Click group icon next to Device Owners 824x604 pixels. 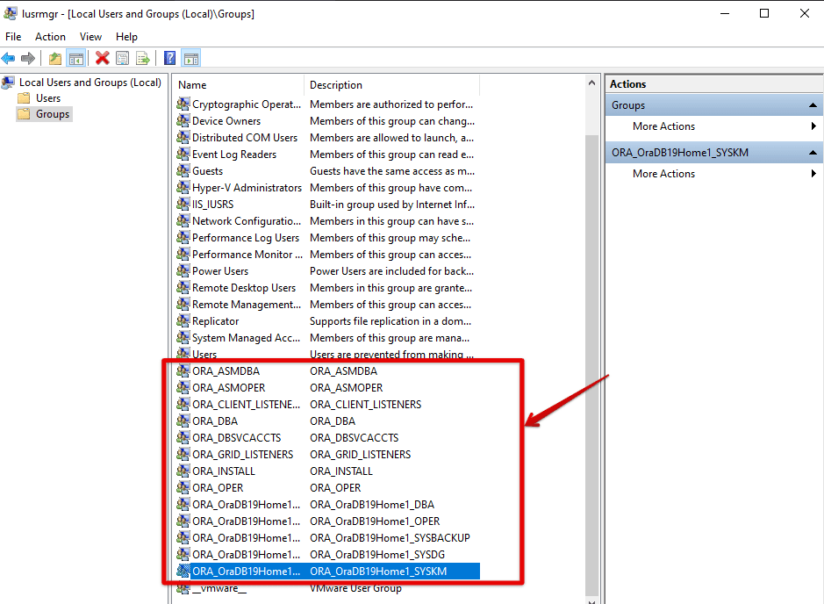183,121
